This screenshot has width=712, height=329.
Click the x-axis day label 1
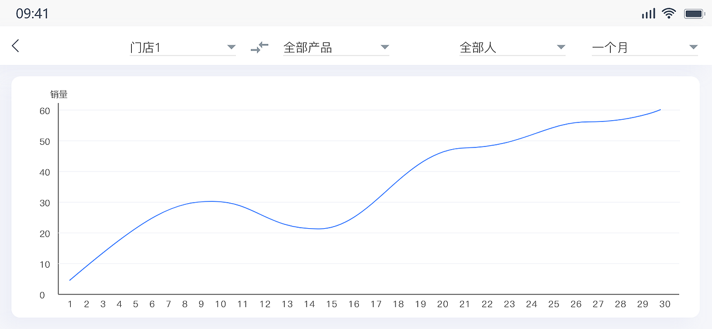pyautogui.click(x=70, y=304)
